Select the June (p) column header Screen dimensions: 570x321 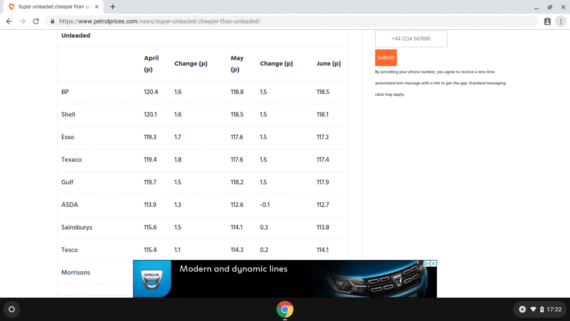tap(329, 64)
